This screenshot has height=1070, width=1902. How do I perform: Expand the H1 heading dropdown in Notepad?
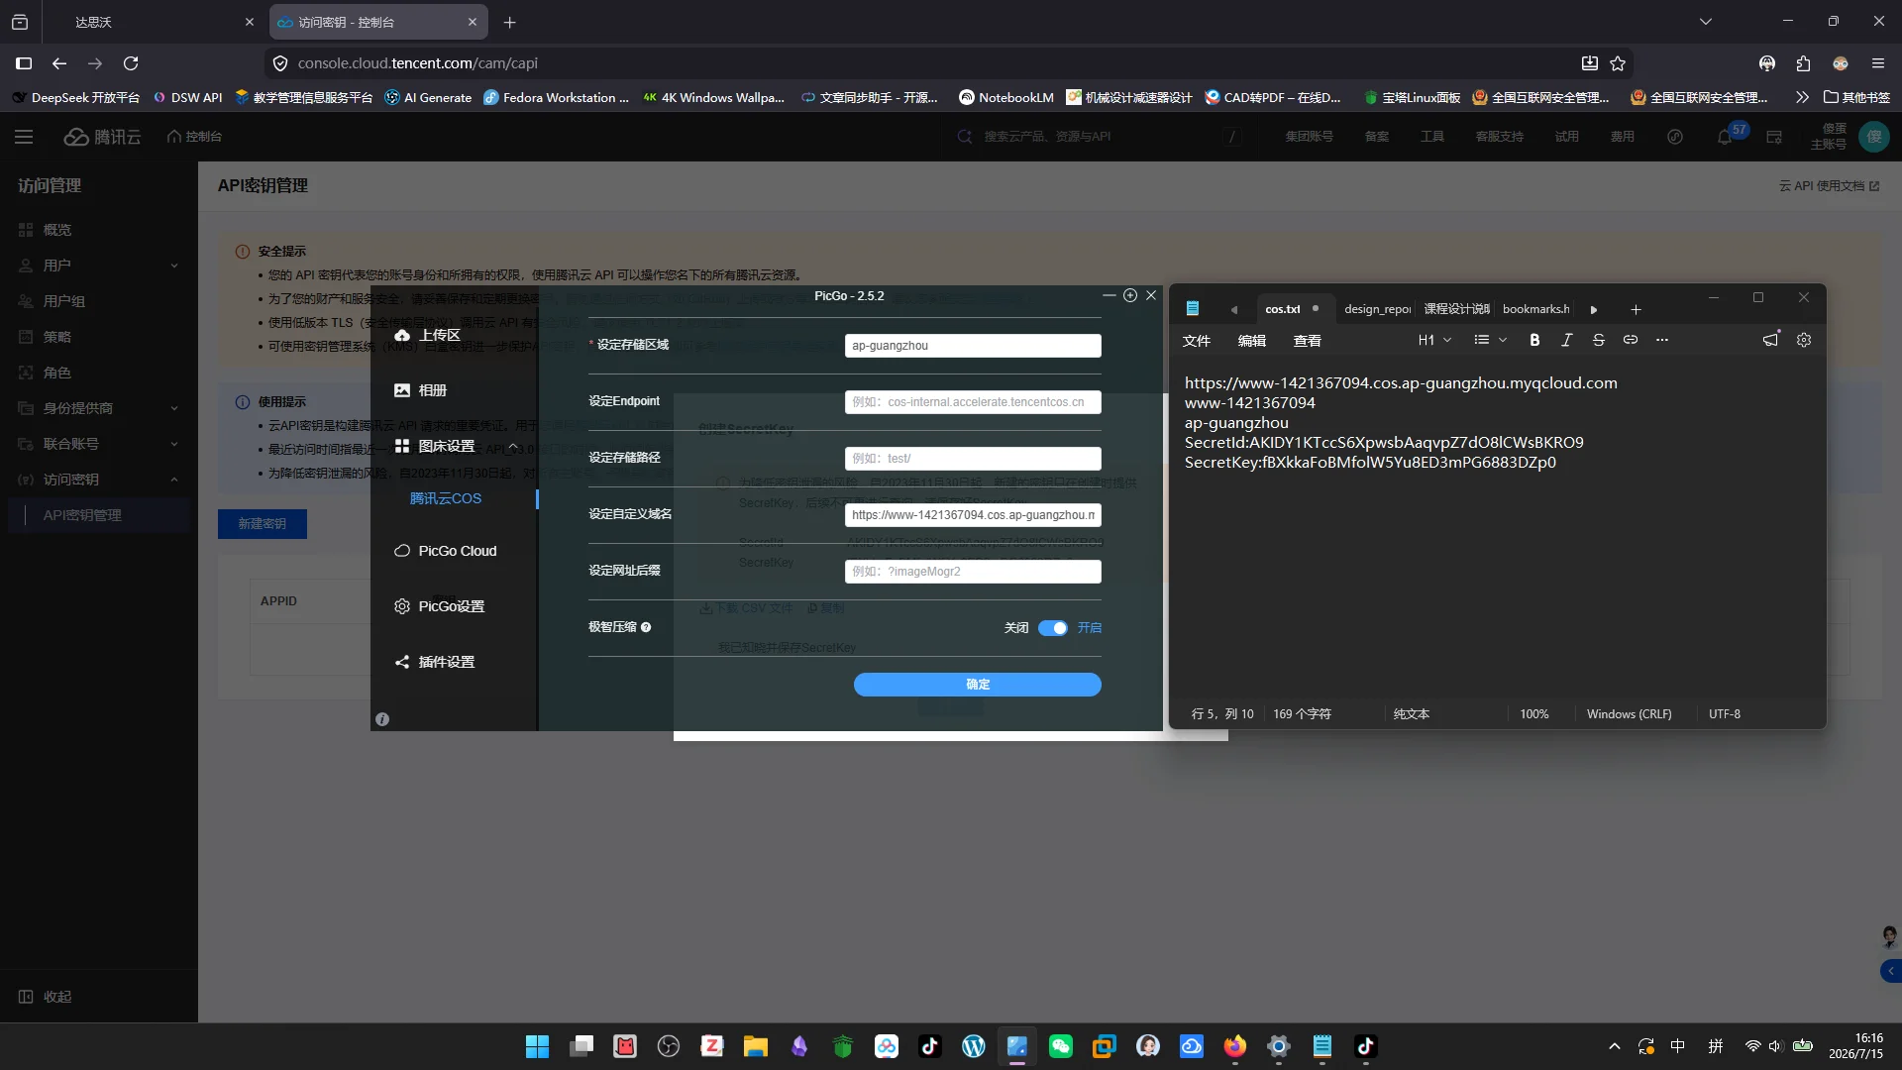(x=1434, y=340)
